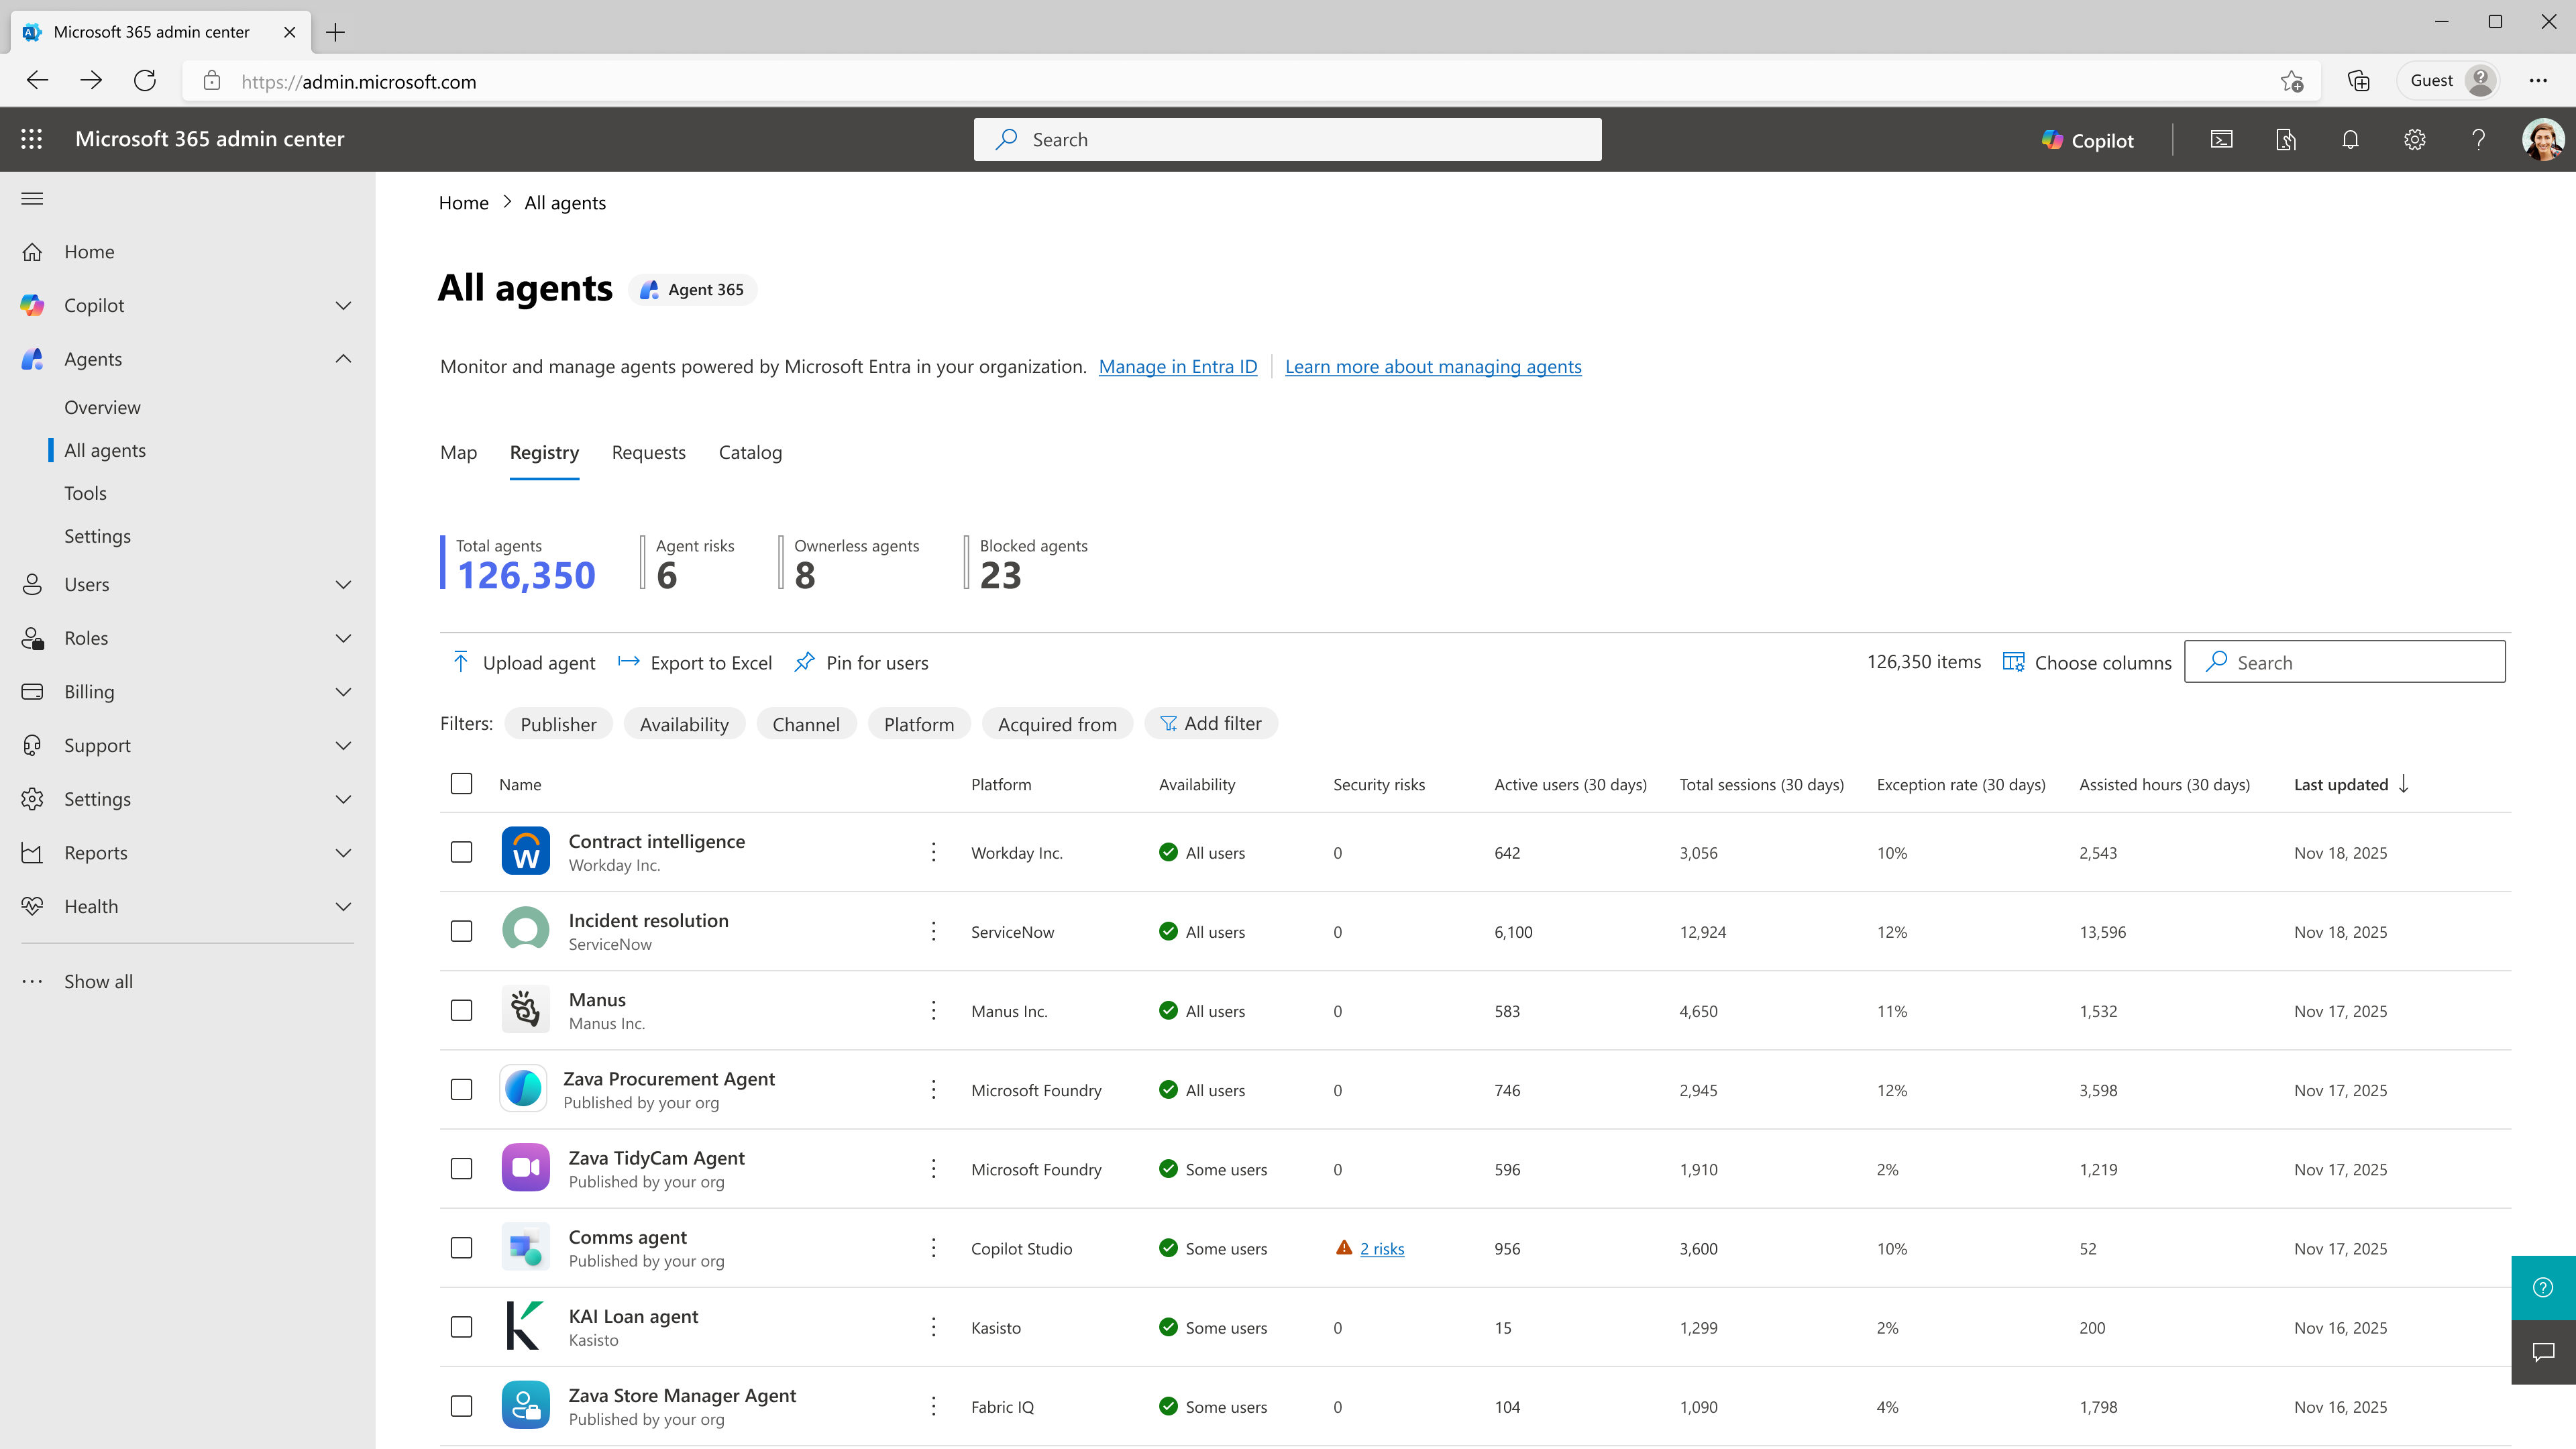Select the Contract intelligence row checkbox

click(x=461, y=852)
